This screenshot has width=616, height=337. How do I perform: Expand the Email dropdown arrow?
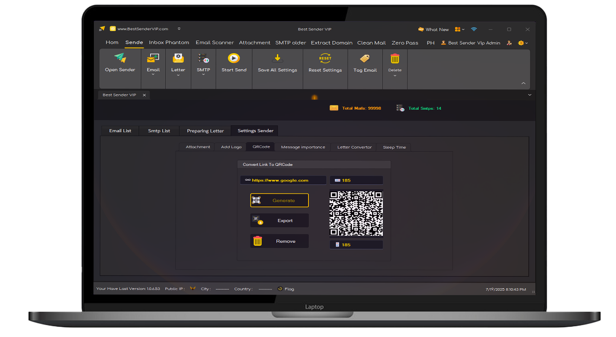click(153, 75)
